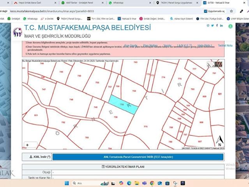Click the green round icon in header
This screenshot has width=249, height=187.
[x=230, y=26]
